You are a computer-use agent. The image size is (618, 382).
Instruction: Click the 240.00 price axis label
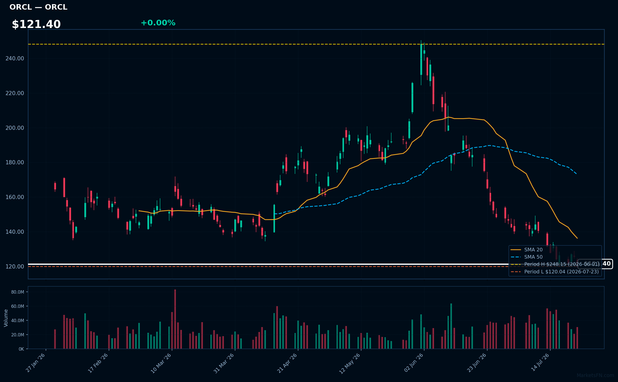pyautogui.click(x=15, y=59)
